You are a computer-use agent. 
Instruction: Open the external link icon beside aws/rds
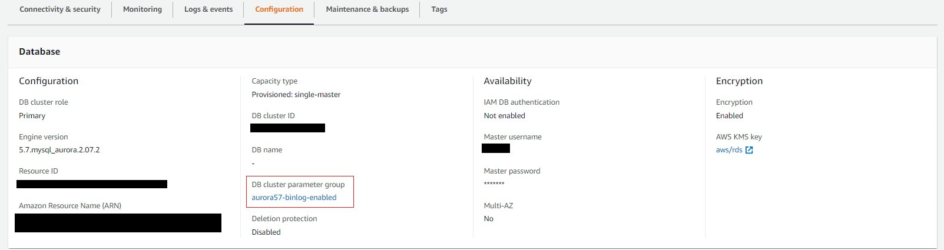(749, 150)
